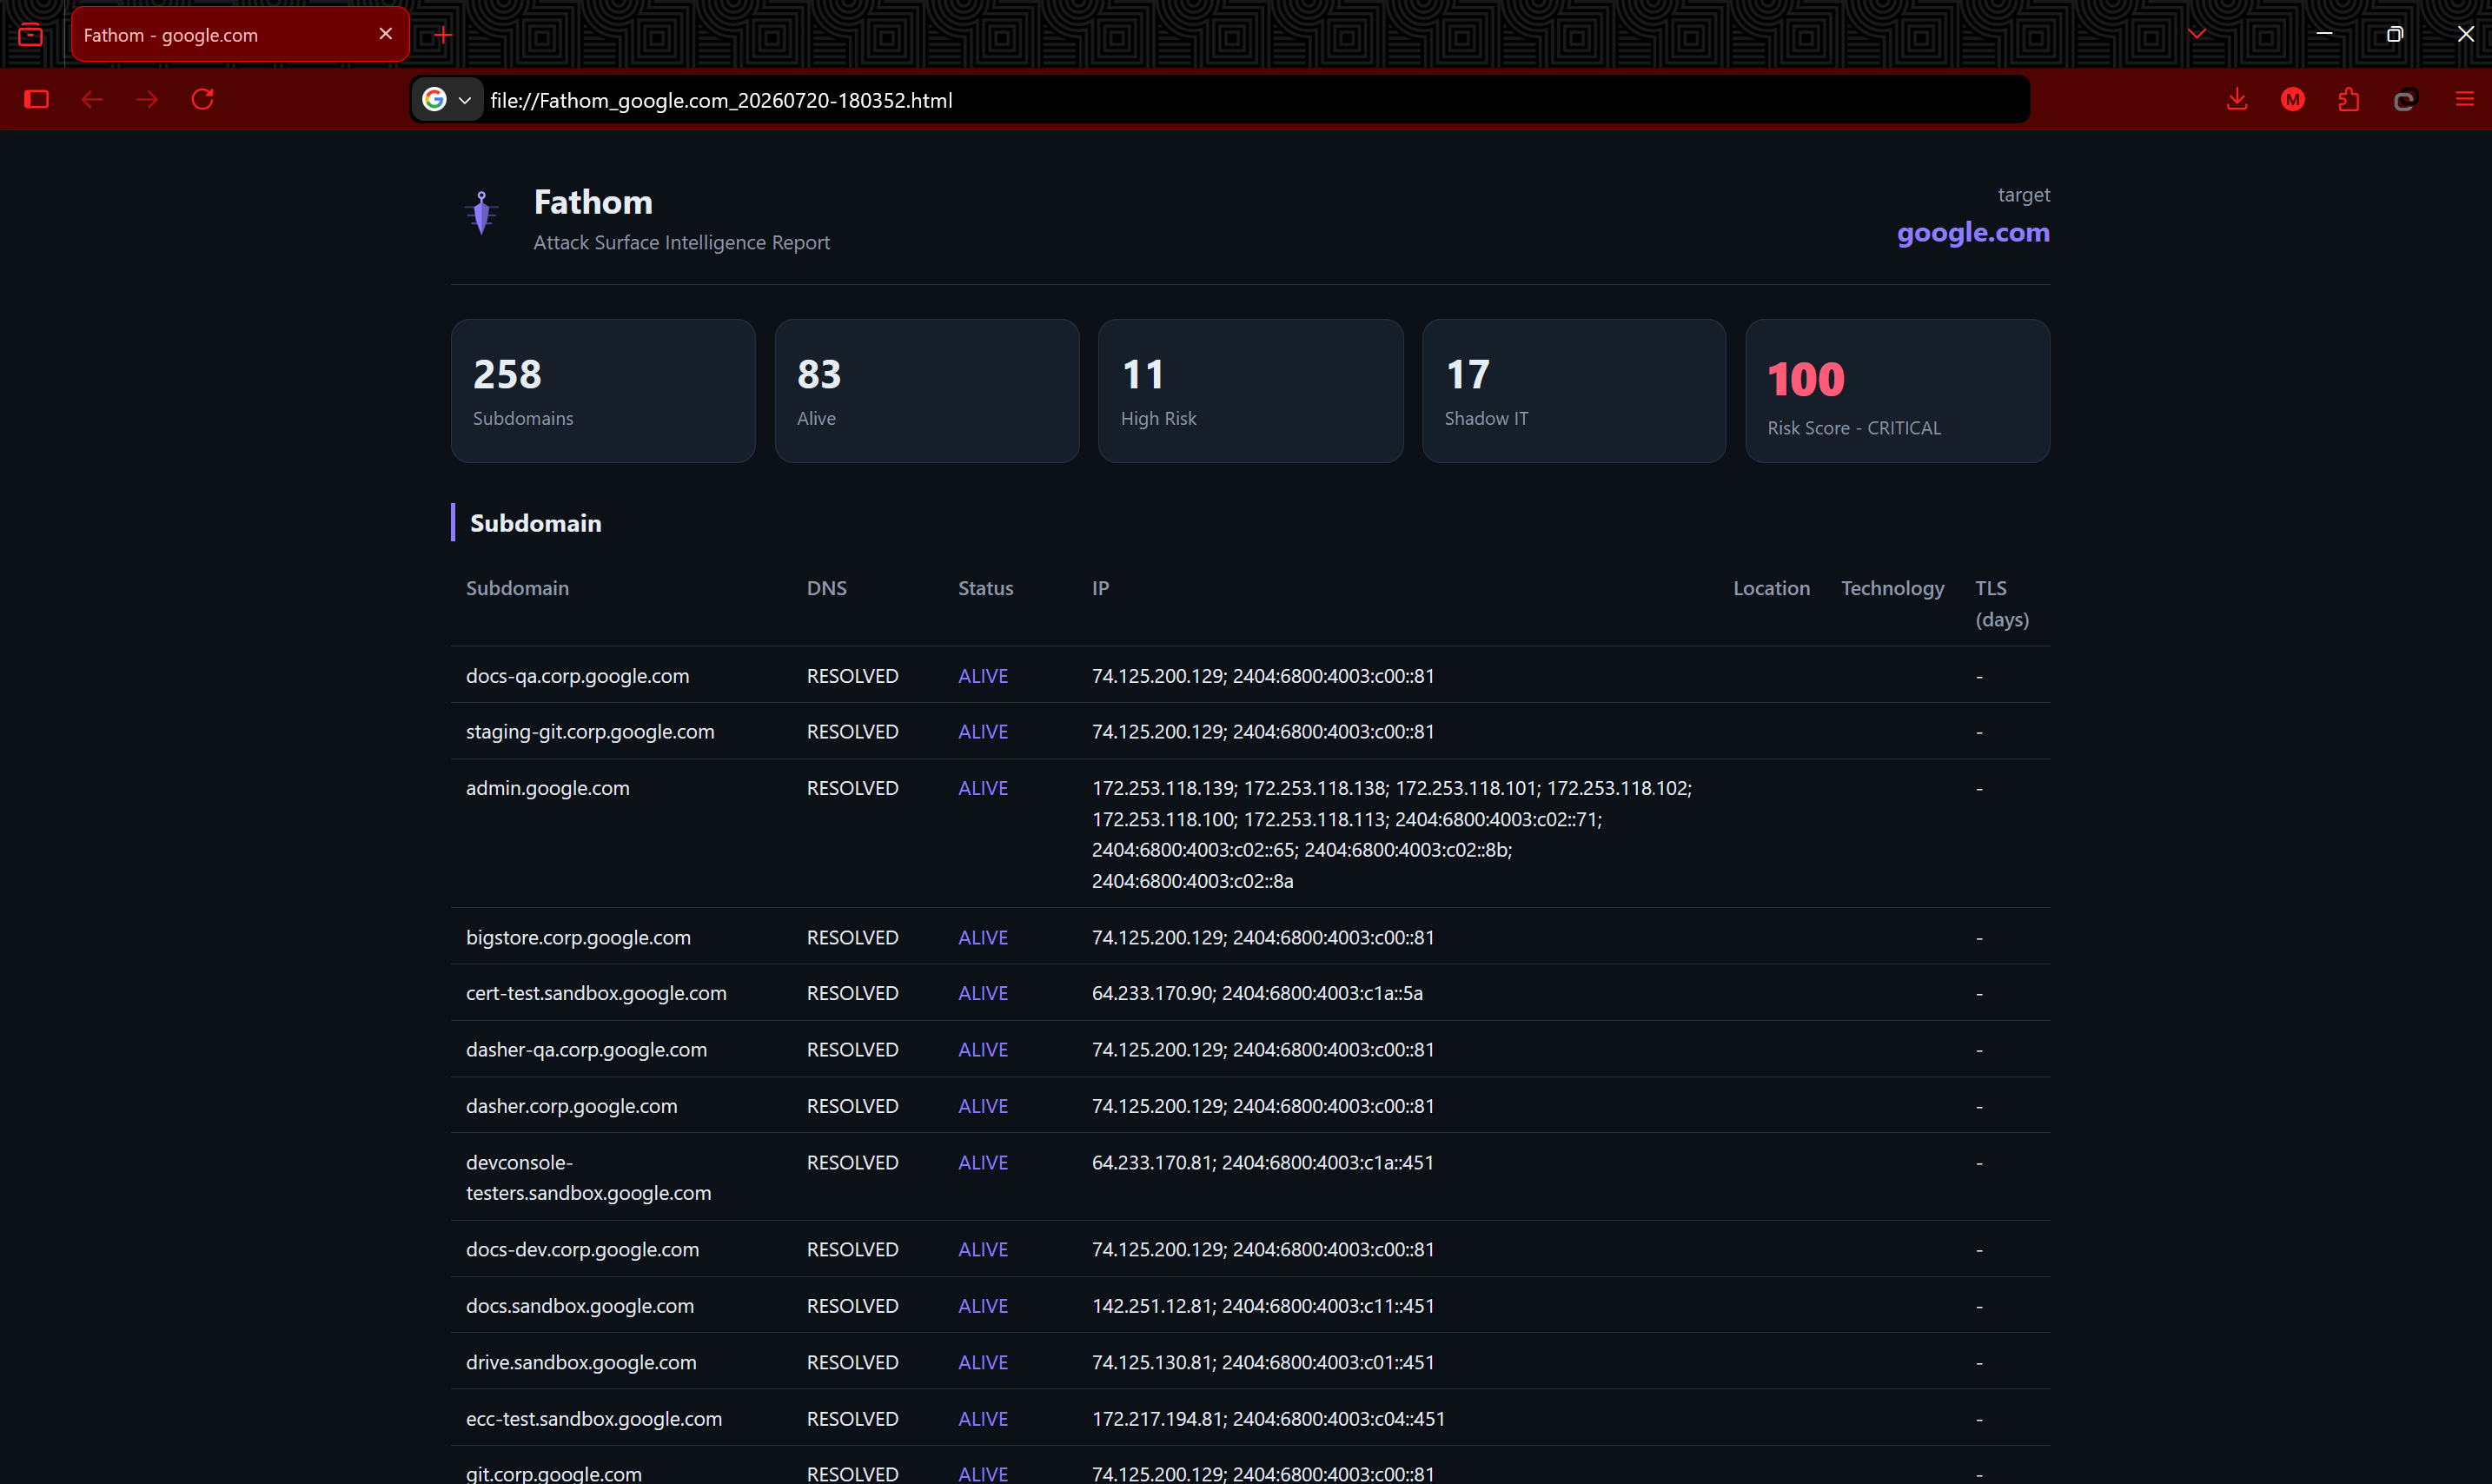The image size is (2492, 1484).
Task: Click the TLS (days) column header
Action: pyautogui.click(x=2002, y=604)
